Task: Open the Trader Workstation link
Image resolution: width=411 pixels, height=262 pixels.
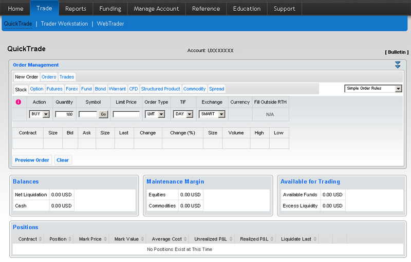Action: pos(64,24)
